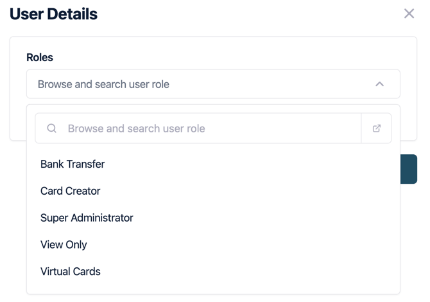
Task: Pick Super Administrator from the list
Action: (87, 218)
